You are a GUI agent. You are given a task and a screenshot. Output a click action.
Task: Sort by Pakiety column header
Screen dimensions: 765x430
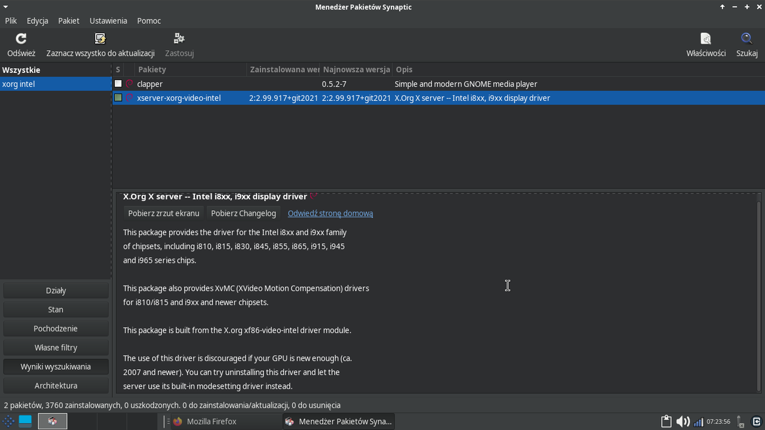(x=190, y=70)
